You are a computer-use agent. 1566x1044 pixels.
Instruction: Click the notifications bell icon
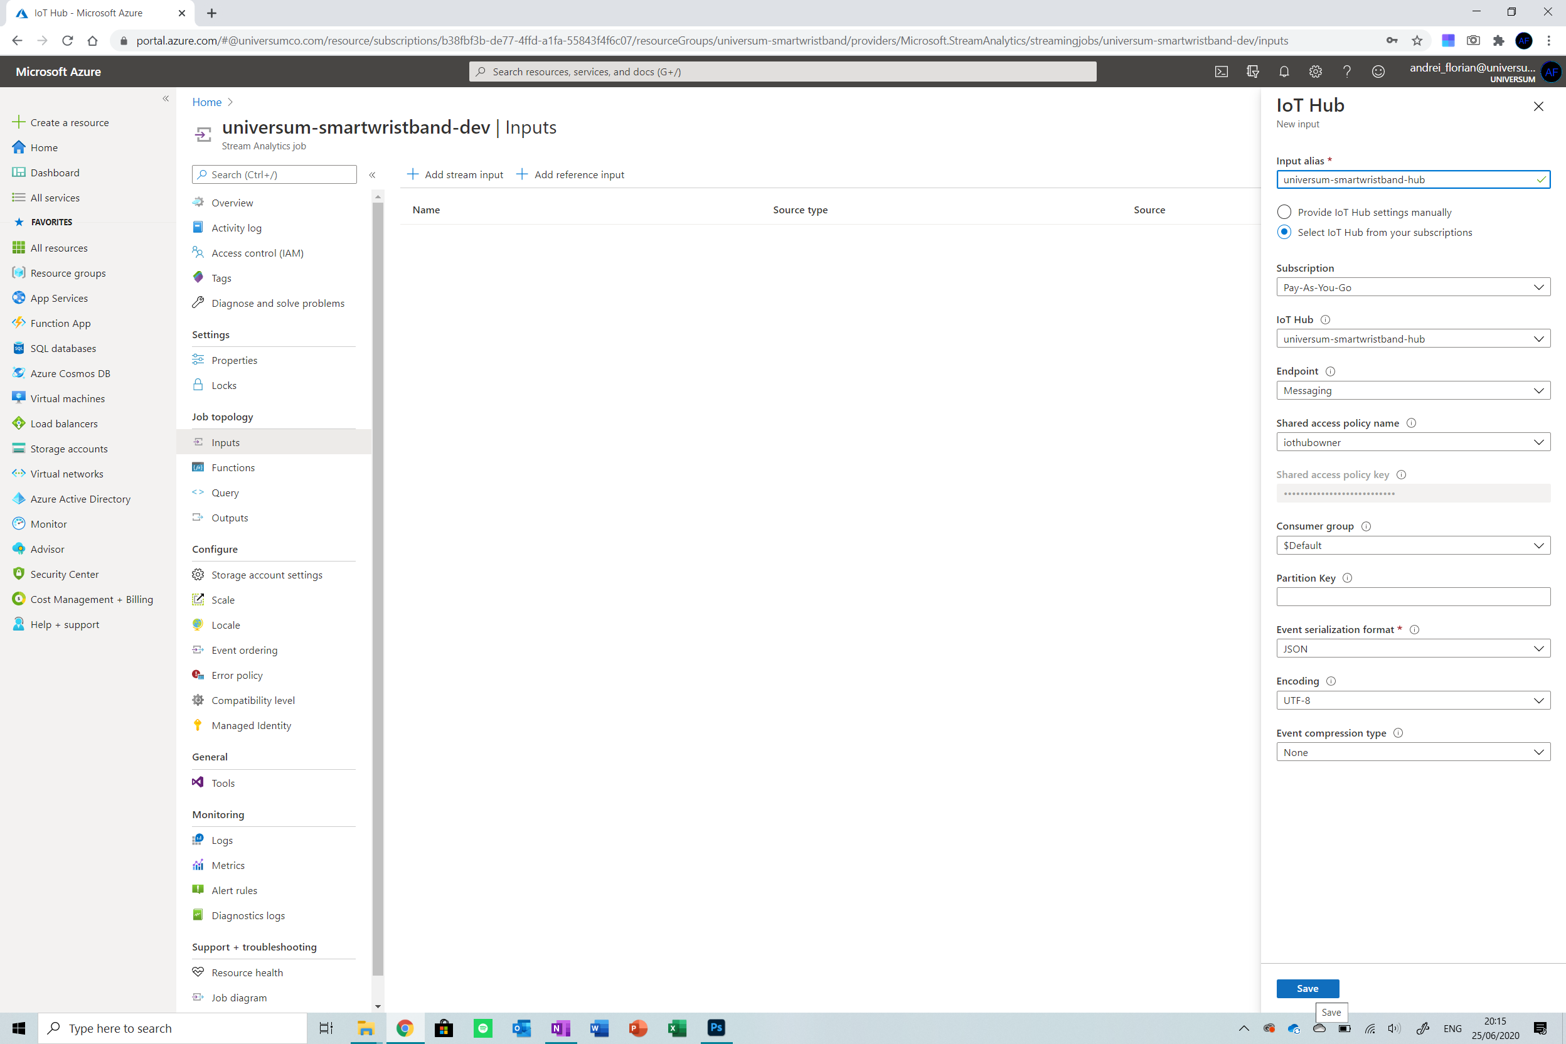(x=1284, y=72)
